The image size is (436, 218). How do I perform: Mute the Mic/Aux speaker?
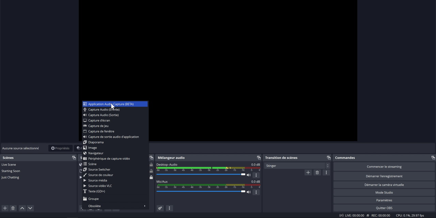click(x=249, y=192)
